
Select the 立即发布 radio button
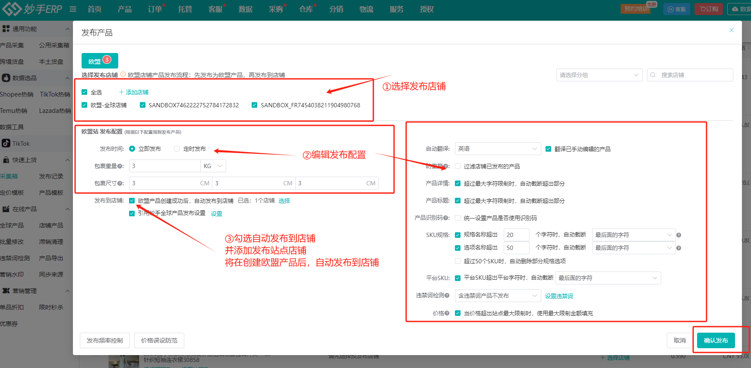point(132,149)
